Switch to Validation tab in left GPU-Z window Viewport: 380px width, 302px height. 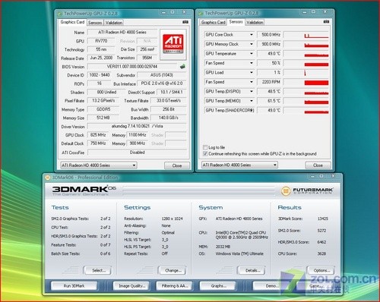tap(114, 23)
